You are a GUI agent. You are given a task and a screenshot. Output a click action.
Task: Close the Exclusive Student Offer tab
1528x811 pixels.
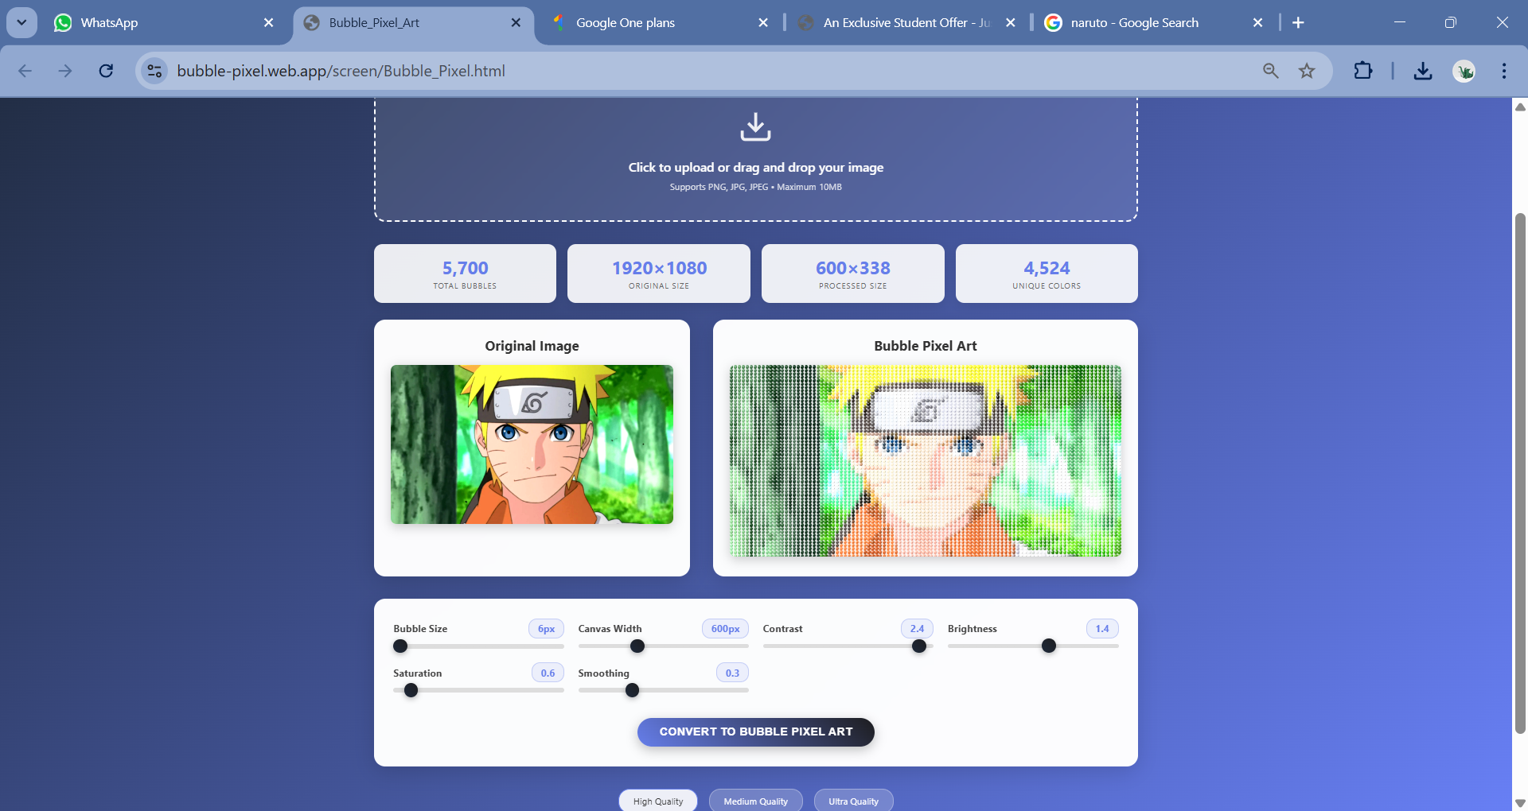click(x=1010, y=22)
